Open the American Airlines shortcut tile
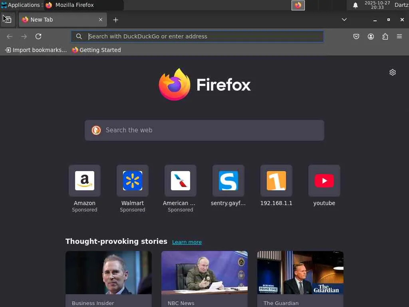409x307 pixels. (181, 181)
